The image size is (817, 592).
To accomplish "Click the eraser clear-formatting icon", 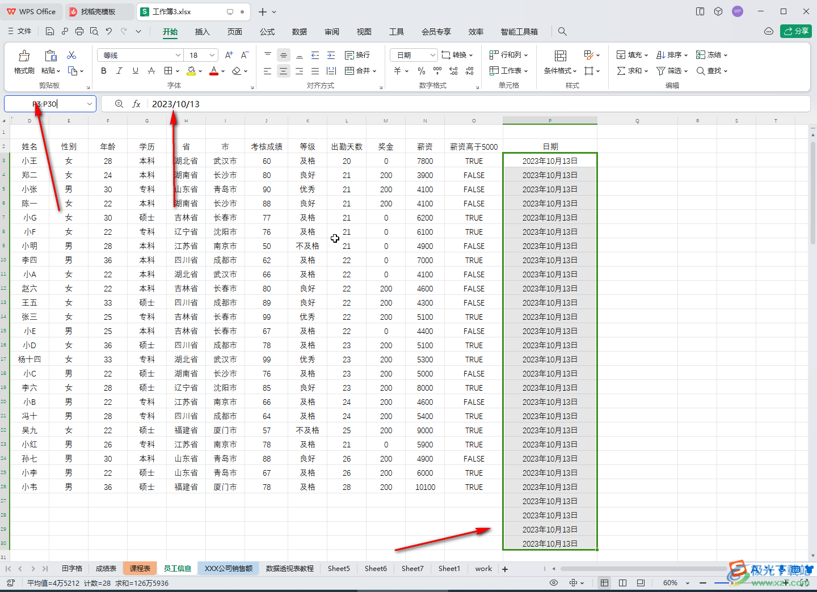I will point(237,71).
